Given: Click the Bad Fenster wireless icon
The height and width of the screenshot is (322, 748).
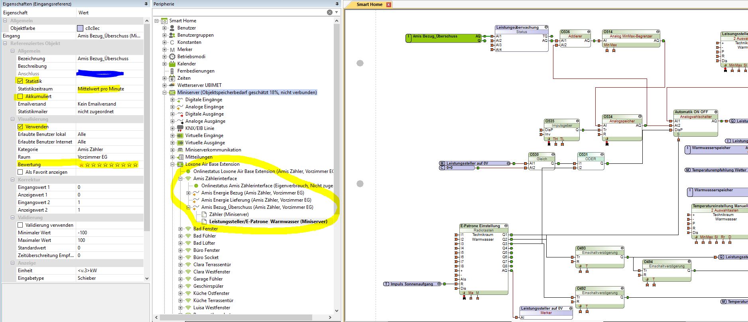Looking at the screenshot, I should [x=188, y=229].
